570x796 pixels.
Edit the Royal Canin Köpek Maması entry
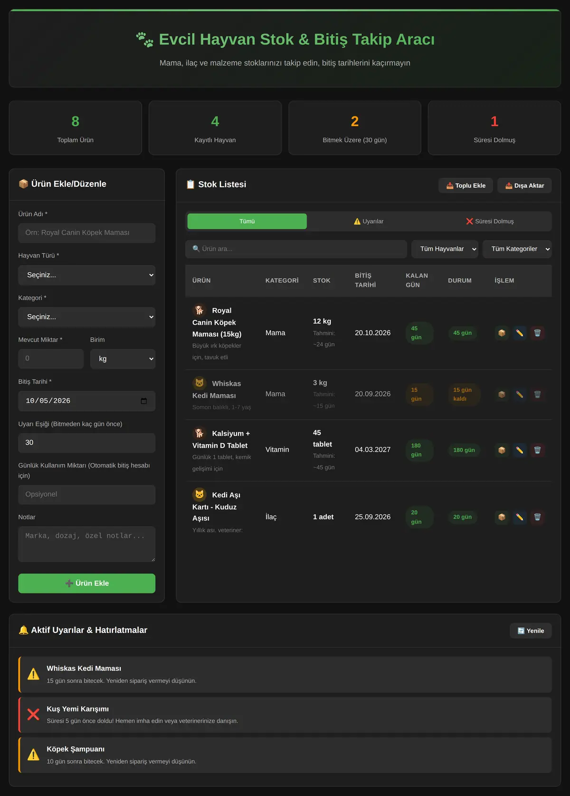pyautogui.click(x=520, y=333)
